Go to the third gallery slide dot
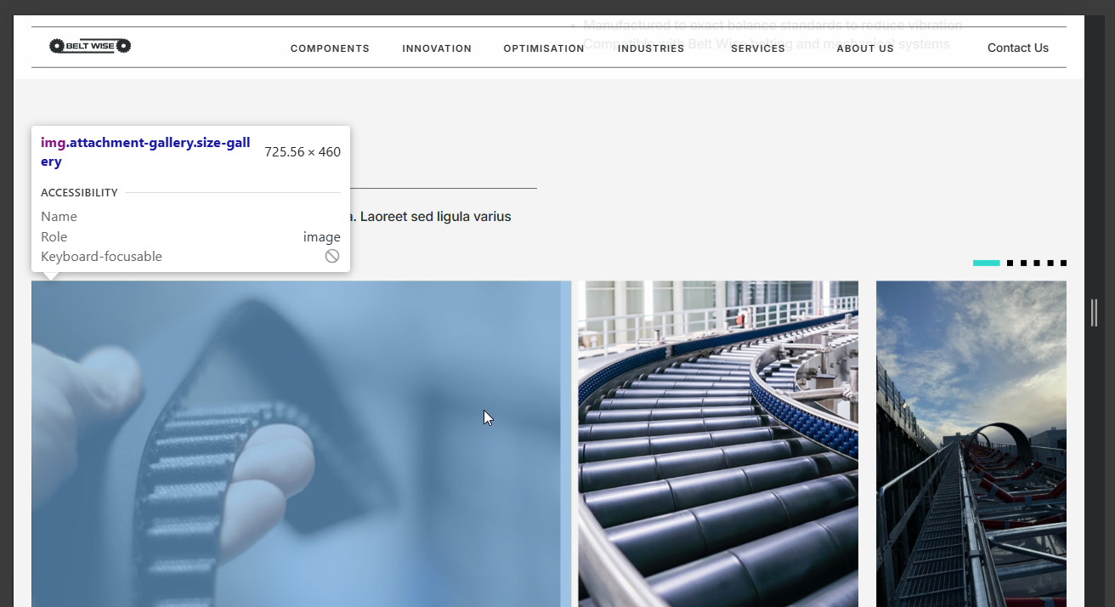Screen dimensions: 1115x607 click(x=1023, y=263)
